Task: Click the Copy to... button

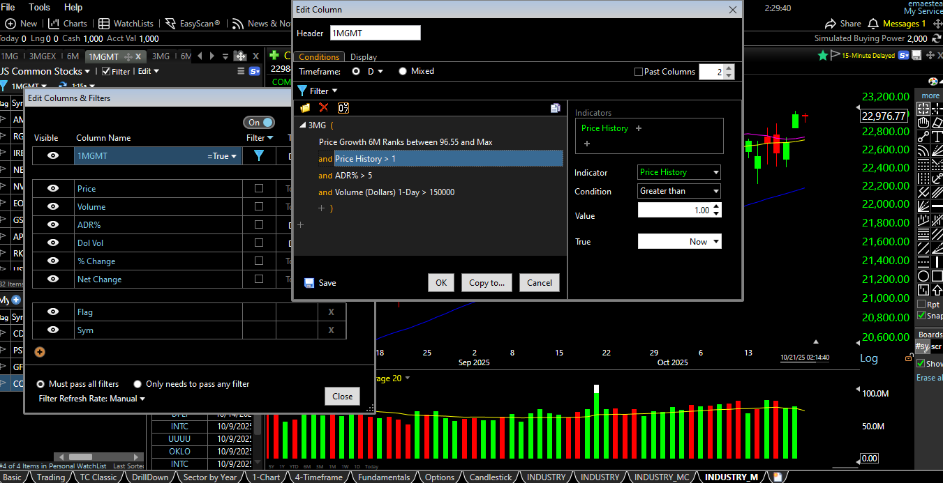Action: (x=487, y=282)
